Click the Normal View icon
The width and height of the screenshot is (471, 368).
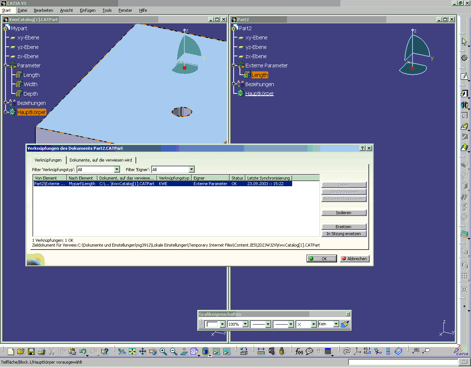click(x=184, y=351)
